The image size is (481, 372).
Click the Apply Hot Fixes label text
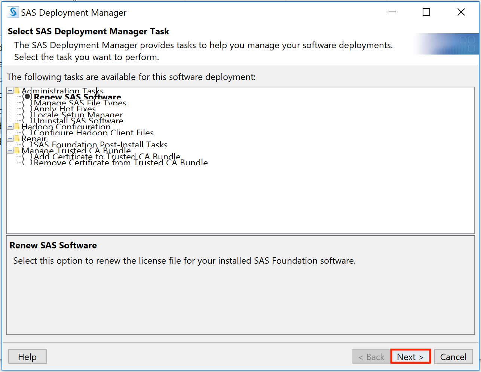click(x=65, y=109)
